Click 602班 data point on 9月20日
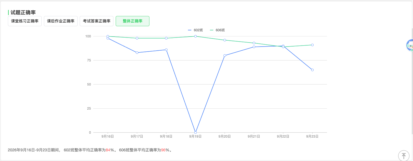The image size is (413, 161). (x=225, y=55)
